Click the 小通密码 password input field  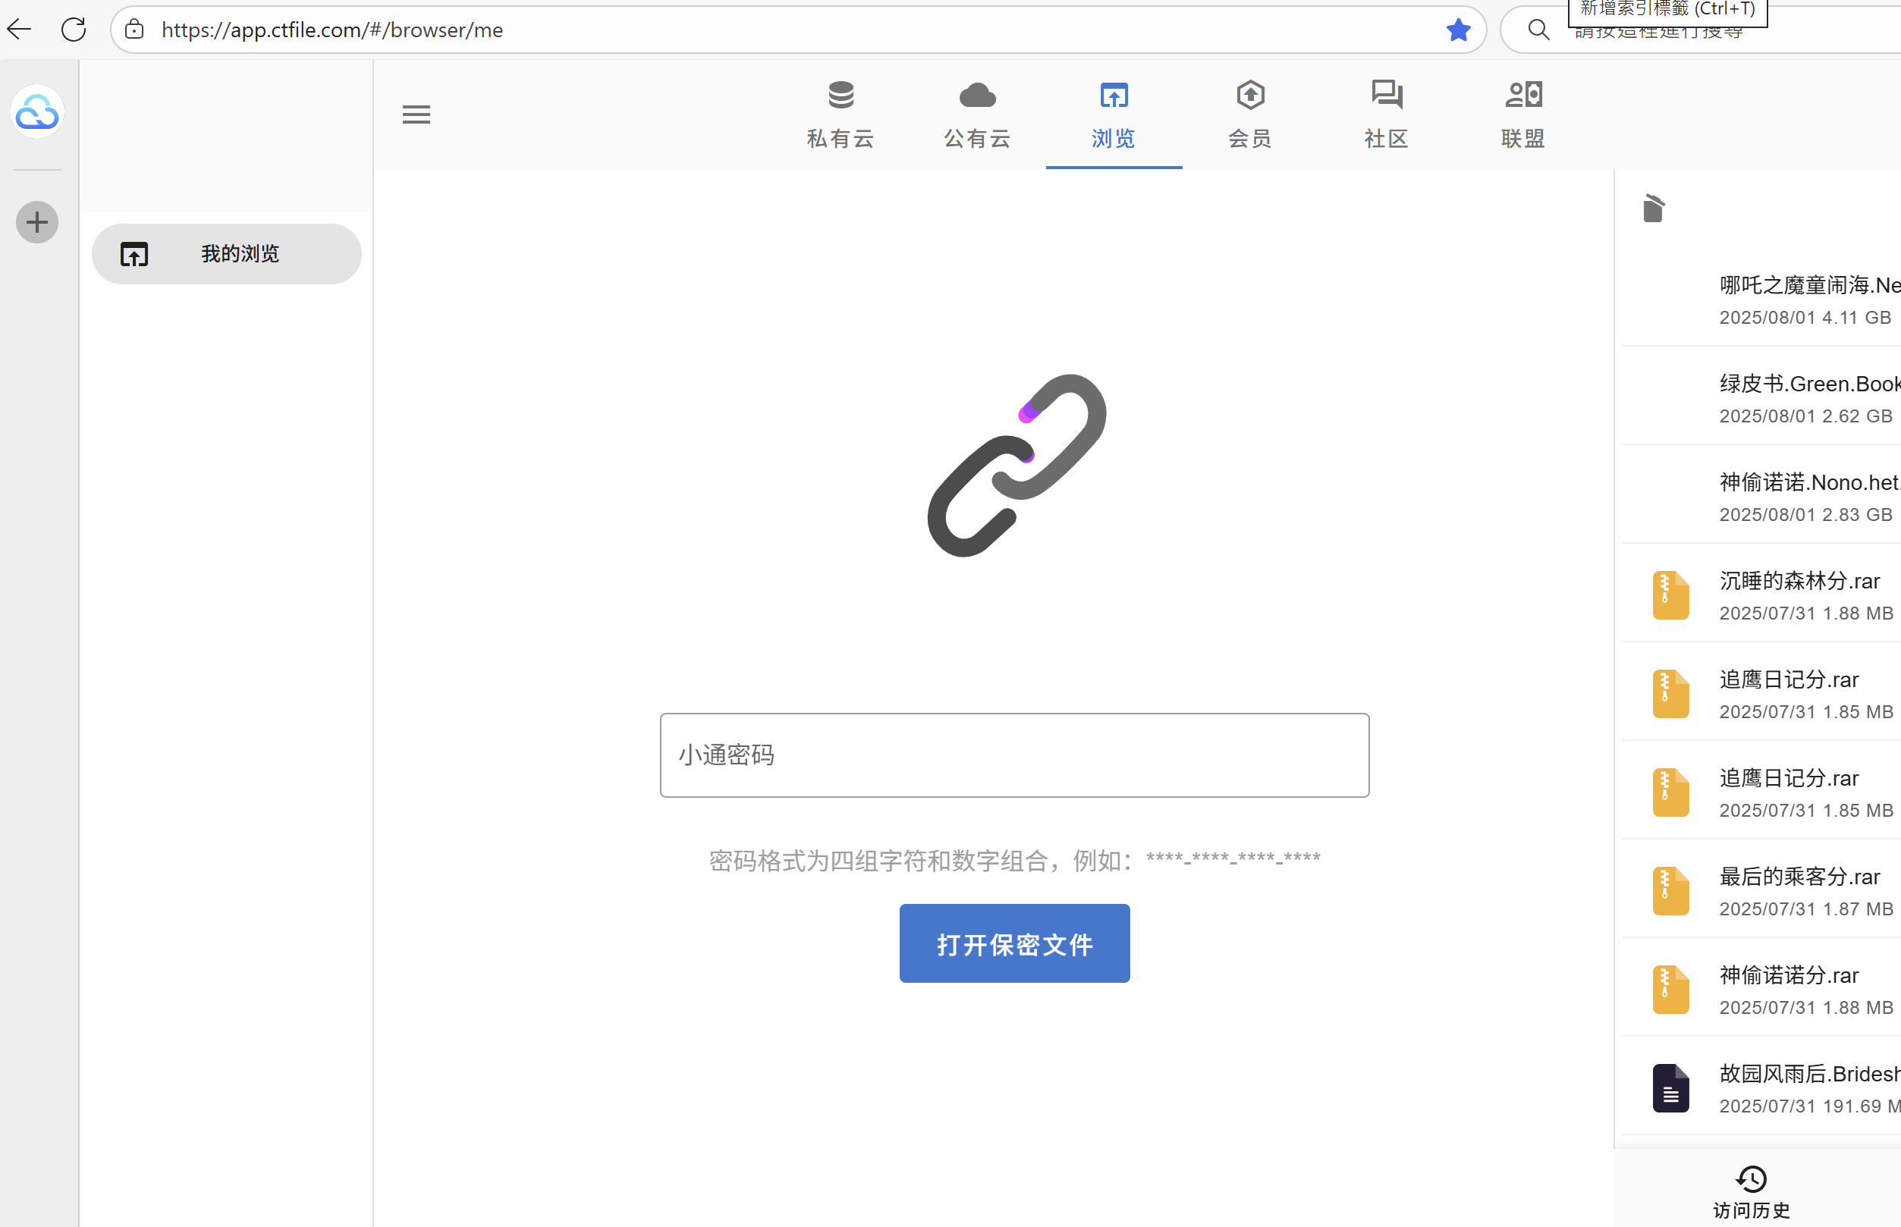[x=1014, y=755]
